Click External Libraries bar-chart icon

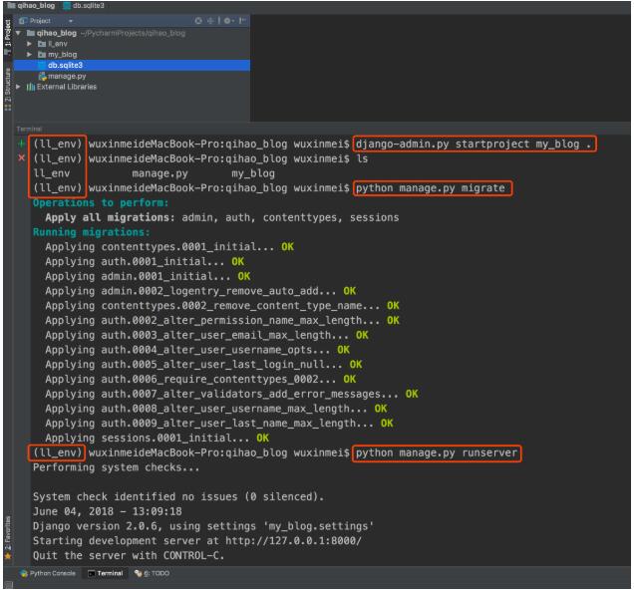tap(31, 87)
